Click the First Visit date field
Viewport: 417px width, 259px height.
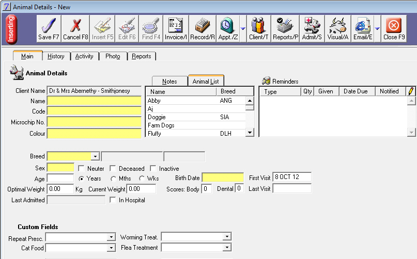pyautogui.click(x=292, y=177)
